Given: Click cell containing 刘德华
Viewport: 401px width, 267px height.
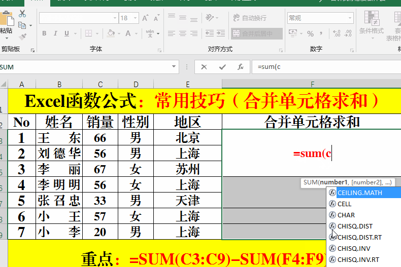Looking at the screenshot, I should pos(59,153).
